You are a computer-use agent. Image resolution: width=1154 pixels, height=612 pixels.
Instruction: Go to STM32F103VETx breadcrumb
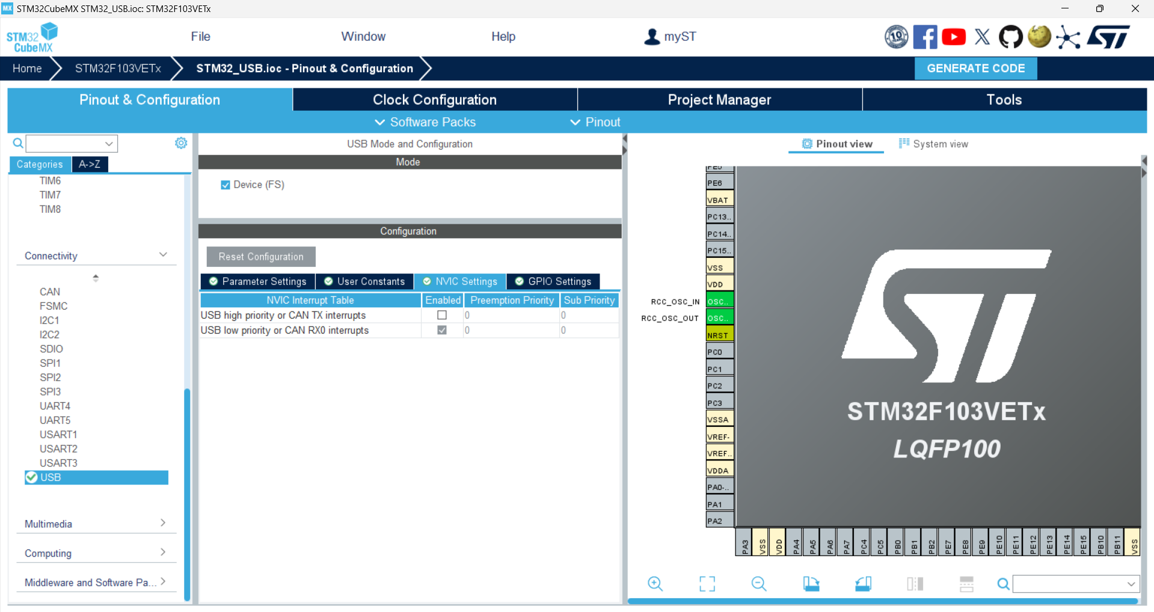tap(118, 69)
